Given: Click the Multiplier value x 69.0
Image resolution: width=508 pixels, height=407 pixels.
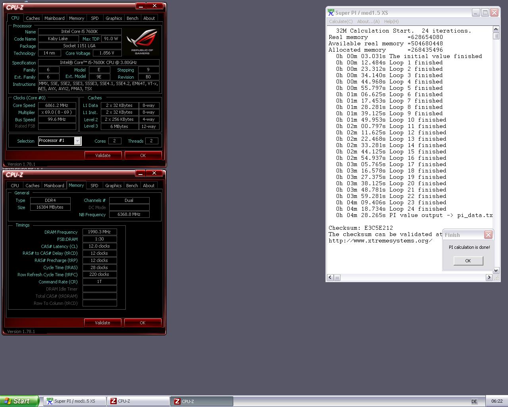Looking at the screenshot, I should click(x=57, y=112).
